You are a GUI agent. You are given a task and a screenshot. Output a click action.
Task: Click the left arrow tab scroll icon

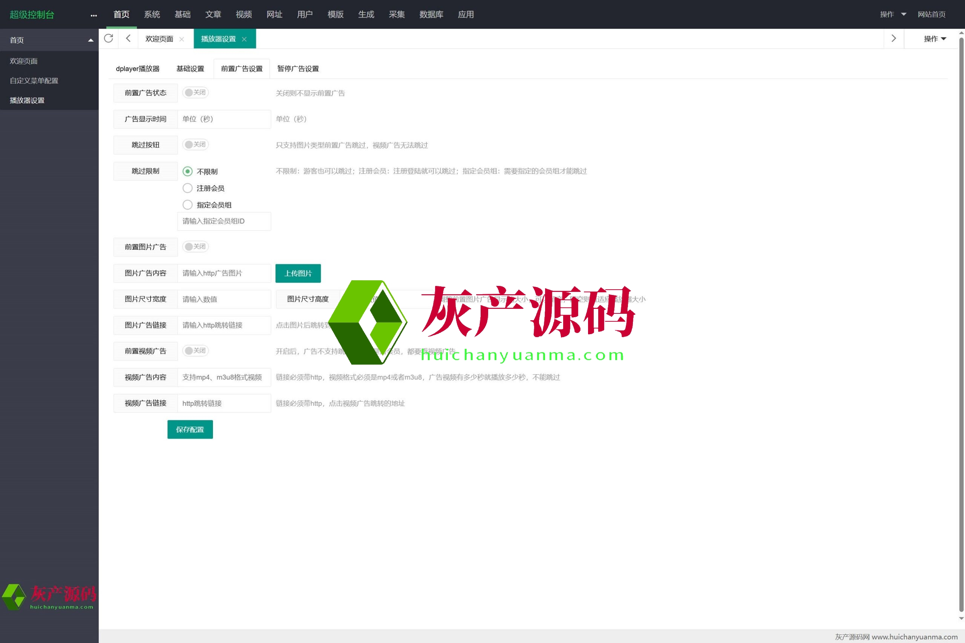(x=129, y=38)
